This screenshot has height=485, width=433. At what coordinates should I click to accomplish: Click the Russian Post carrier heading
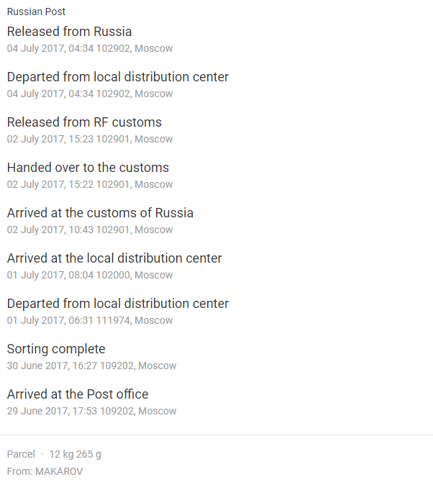[36, 12]
